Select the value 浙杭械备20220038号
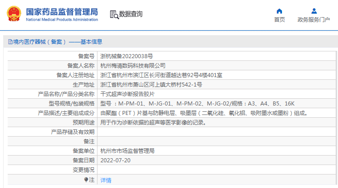The image size is (338, 188). coord(126,56)
